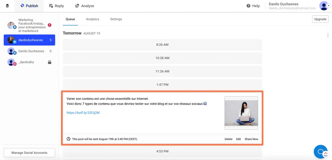Select the empty 8:26 AM queue slot
The image size is (332, 160).
pos(162,45)
